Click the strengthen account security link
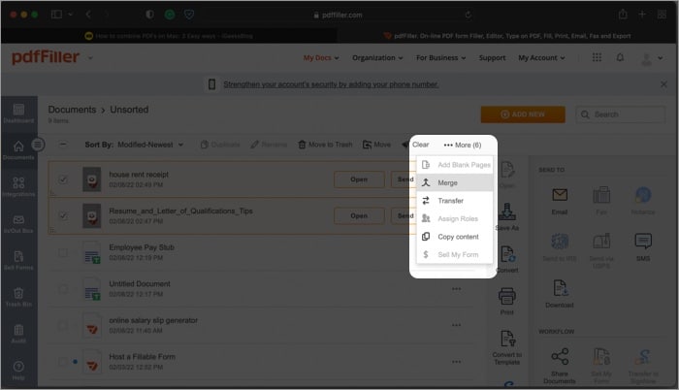Viewport: 679px width, 390px height. 331,84
